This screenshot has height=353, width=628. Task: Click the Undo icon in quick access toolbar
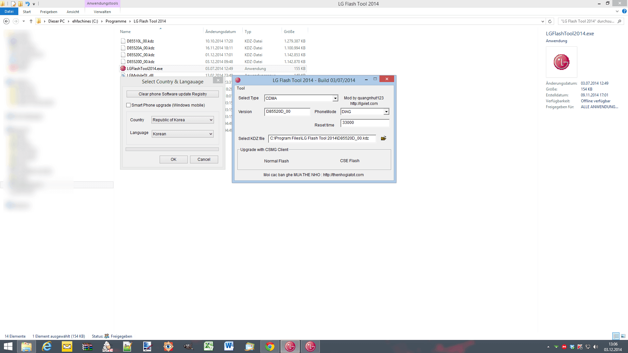(x=27, y=4)
